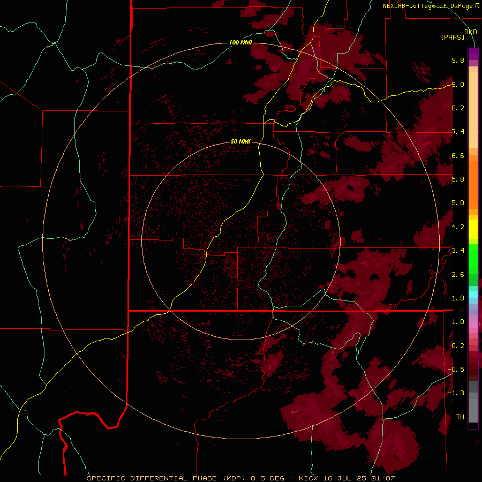Click the 50 NMI range ring label
Image resolution: width=482 pixels, height=482 pixels.
[x=240, y=141]
